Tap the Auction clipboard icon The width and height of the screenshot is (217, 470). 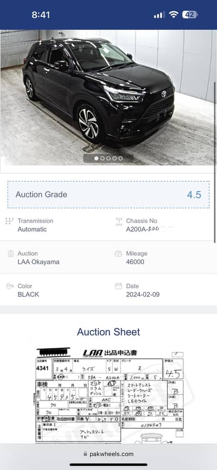[11, 254]
